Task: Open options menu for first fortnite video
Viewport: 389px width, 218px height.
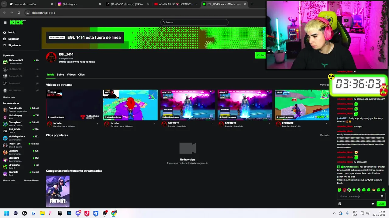Action: click(98, 123)
